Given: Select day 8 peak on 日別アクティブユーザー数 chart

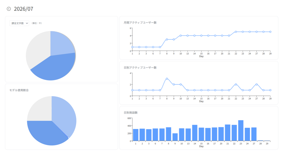Looking at the screenshot, I should click(167, 79).
